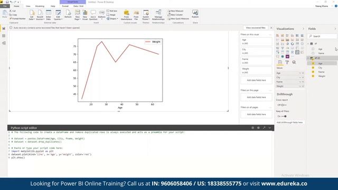The image size is (338, 190).
Task: Select the donut chart visualization icon
Action: (x=292, y=44)
